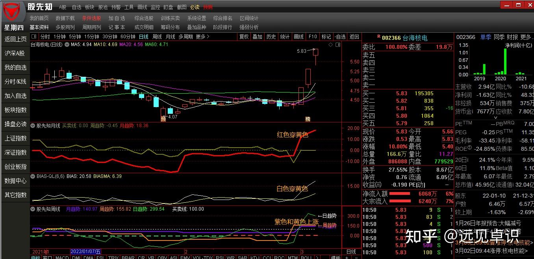Switch to 5分钟 timeframe
This screenshot has height=259, width=534.
coord(75,37)
